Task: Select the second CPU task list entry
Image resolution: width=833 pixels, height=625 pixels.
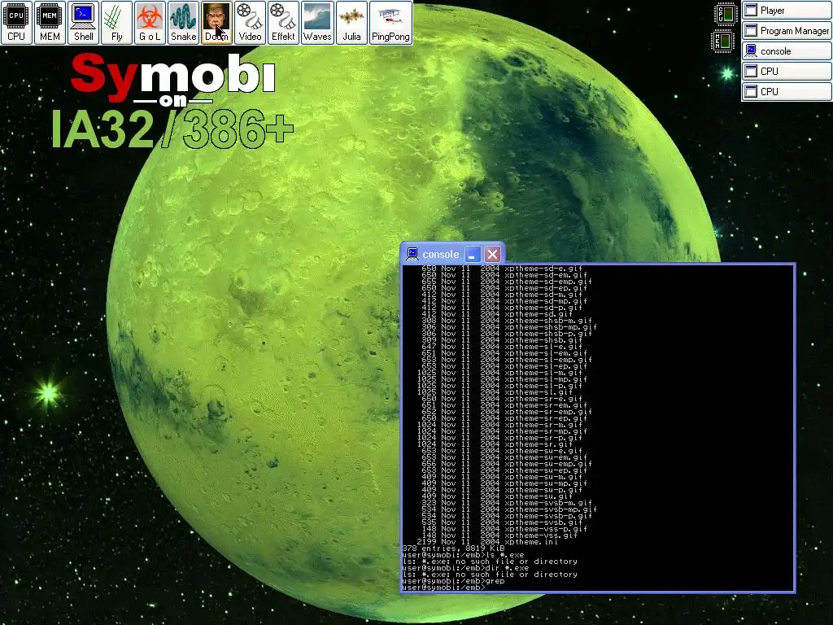Action: (787, 91)
